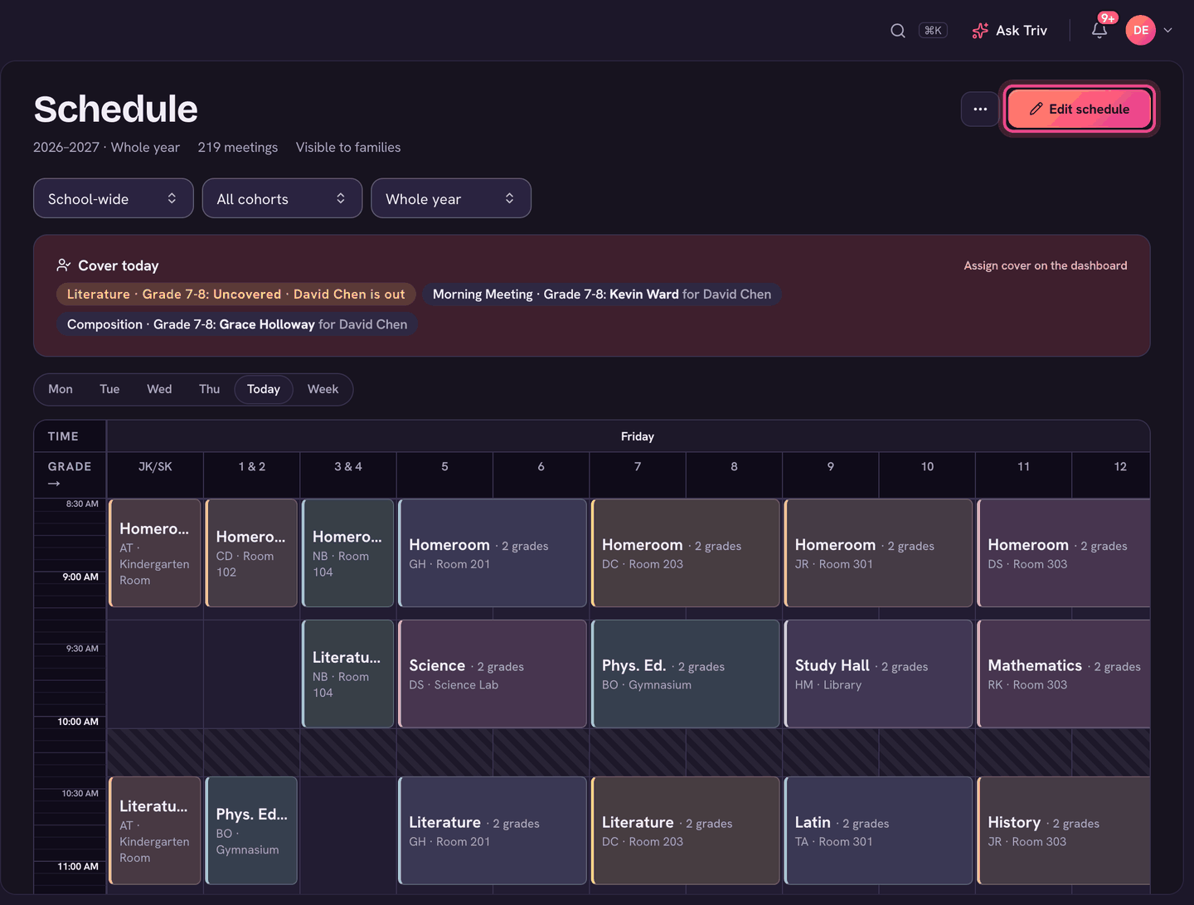The height and width of the screenshot is (905, 1194).
Task: Open Latin TA Room 301 card
Action: 879,830
